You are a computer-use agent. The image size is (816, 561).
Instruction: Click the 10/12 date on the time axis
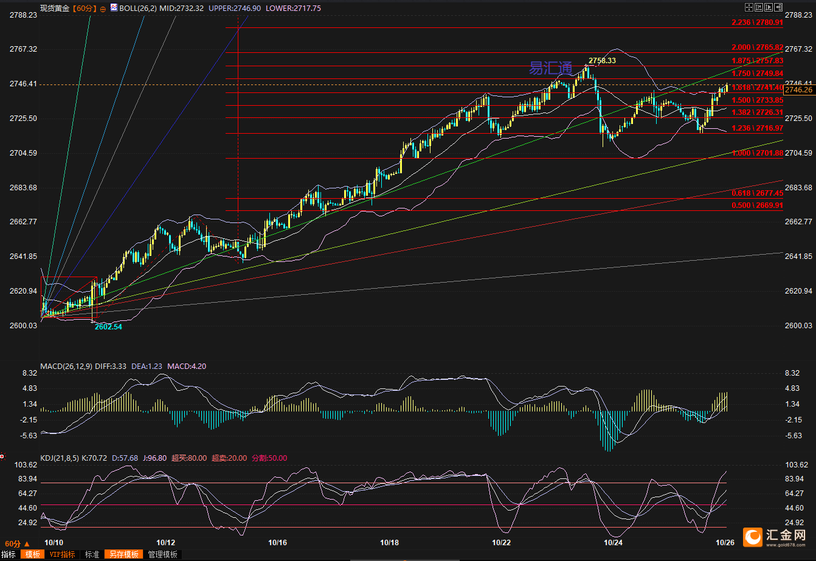[165, 542]
